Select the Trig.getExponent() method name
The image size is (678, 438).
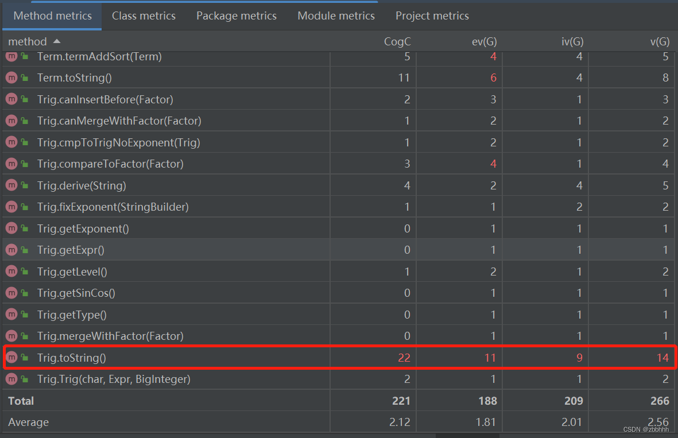click(83, 228)
